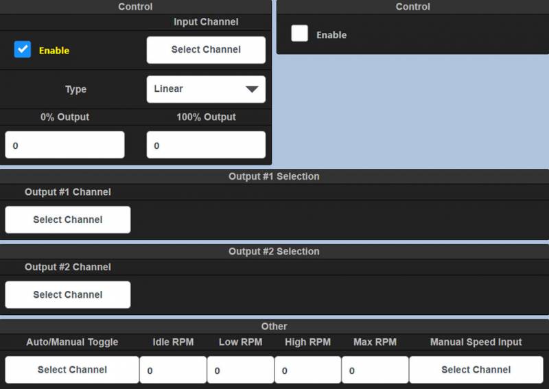Focus the 100% Output value field
This screenshot has height=389, width=549.
click(x=206, y=145)
